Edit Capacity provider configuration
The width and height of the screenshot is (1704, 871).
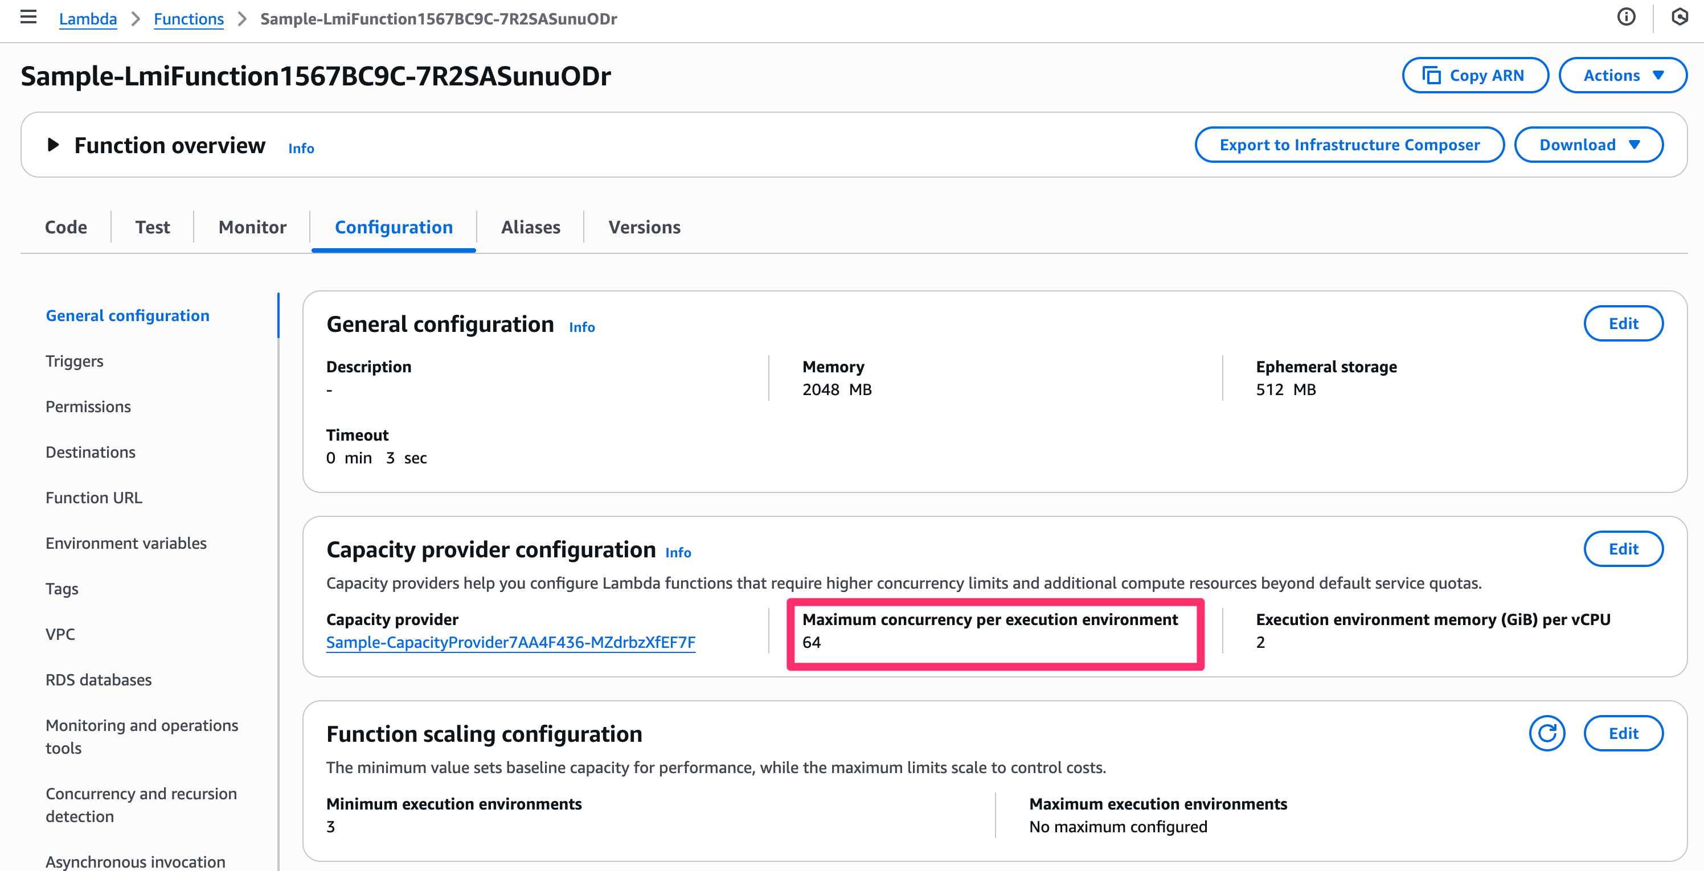[1623, 549]
